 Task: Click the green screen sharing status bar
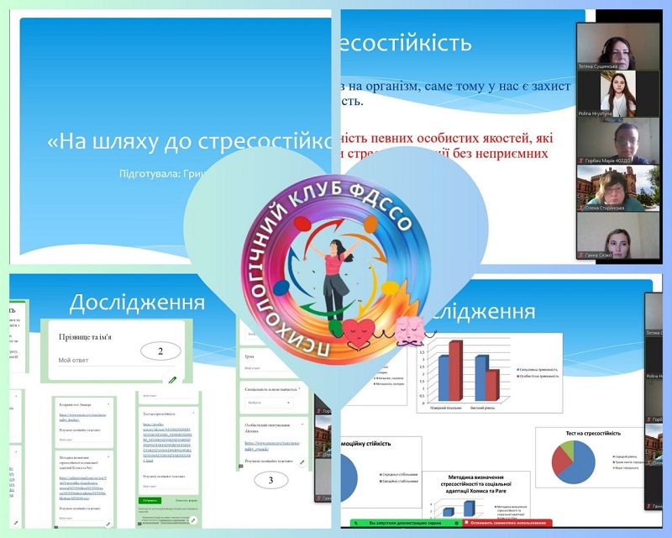(x=406, y=523)
